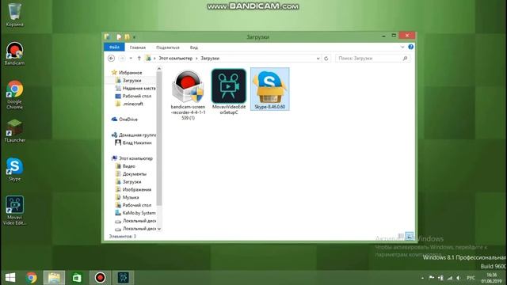The width and height of the screenshot is (507, 285).
Task: Select the bandicam-screen-recorder installer file
Action: coord(188,95)
